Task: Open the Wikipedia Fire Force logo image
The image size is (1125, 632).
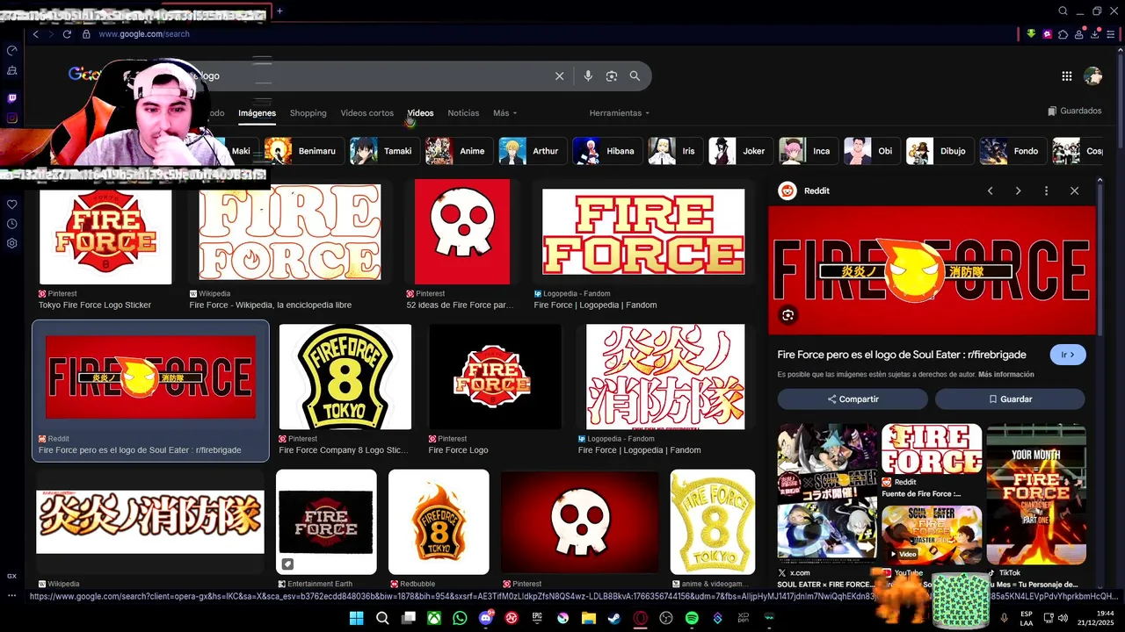Action: (x=290, y=233)
